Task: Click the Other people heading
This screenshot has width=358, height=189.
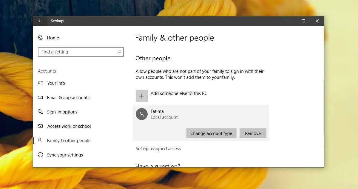Action: pyautogui.click(x=153, y=59)
